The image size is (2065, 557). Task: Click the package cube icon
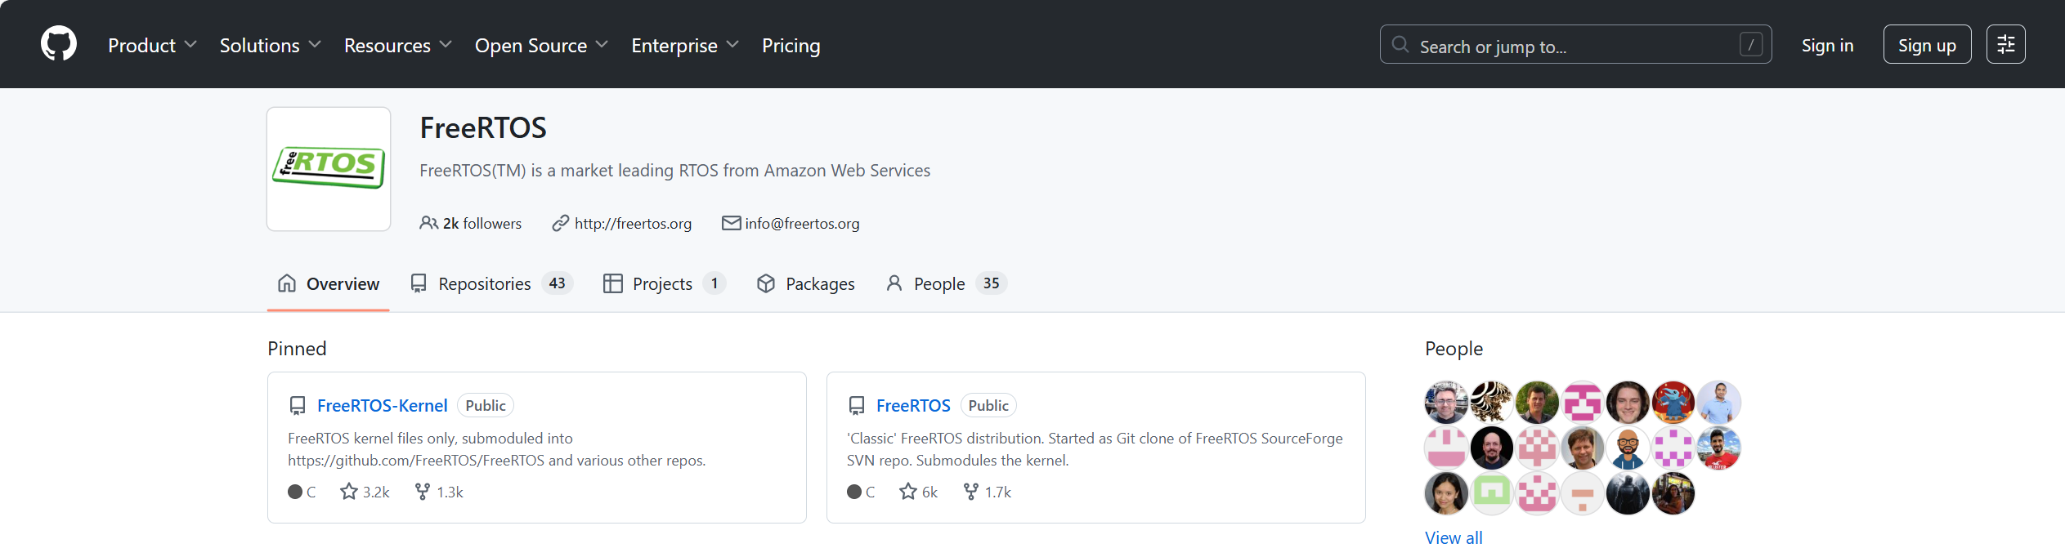[x=766, y=283]
